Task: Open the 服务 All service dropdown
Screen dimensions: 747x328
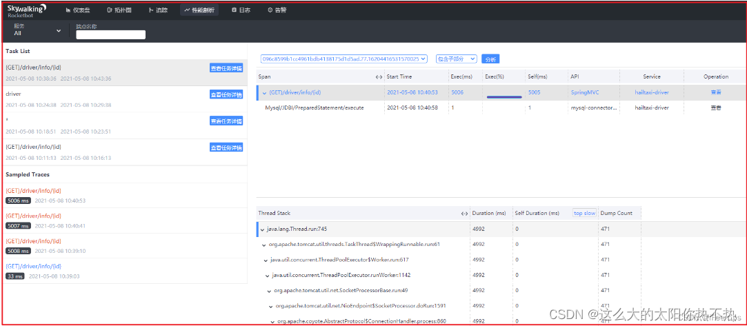Action: (38, 30)
